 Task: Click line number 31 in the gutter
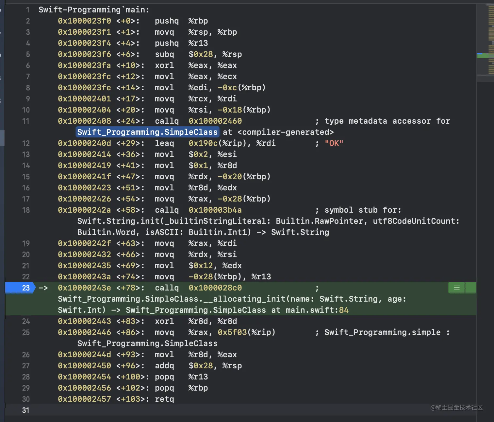coord(26,410)
